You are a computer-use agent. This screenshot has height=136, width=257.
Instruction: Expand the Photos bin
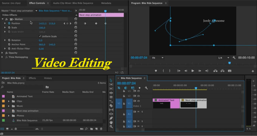click(9, 116)
